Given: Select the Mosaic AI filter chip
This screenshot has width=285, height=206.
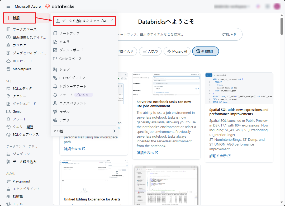Looking at the screenshot, I should (177, 51).
